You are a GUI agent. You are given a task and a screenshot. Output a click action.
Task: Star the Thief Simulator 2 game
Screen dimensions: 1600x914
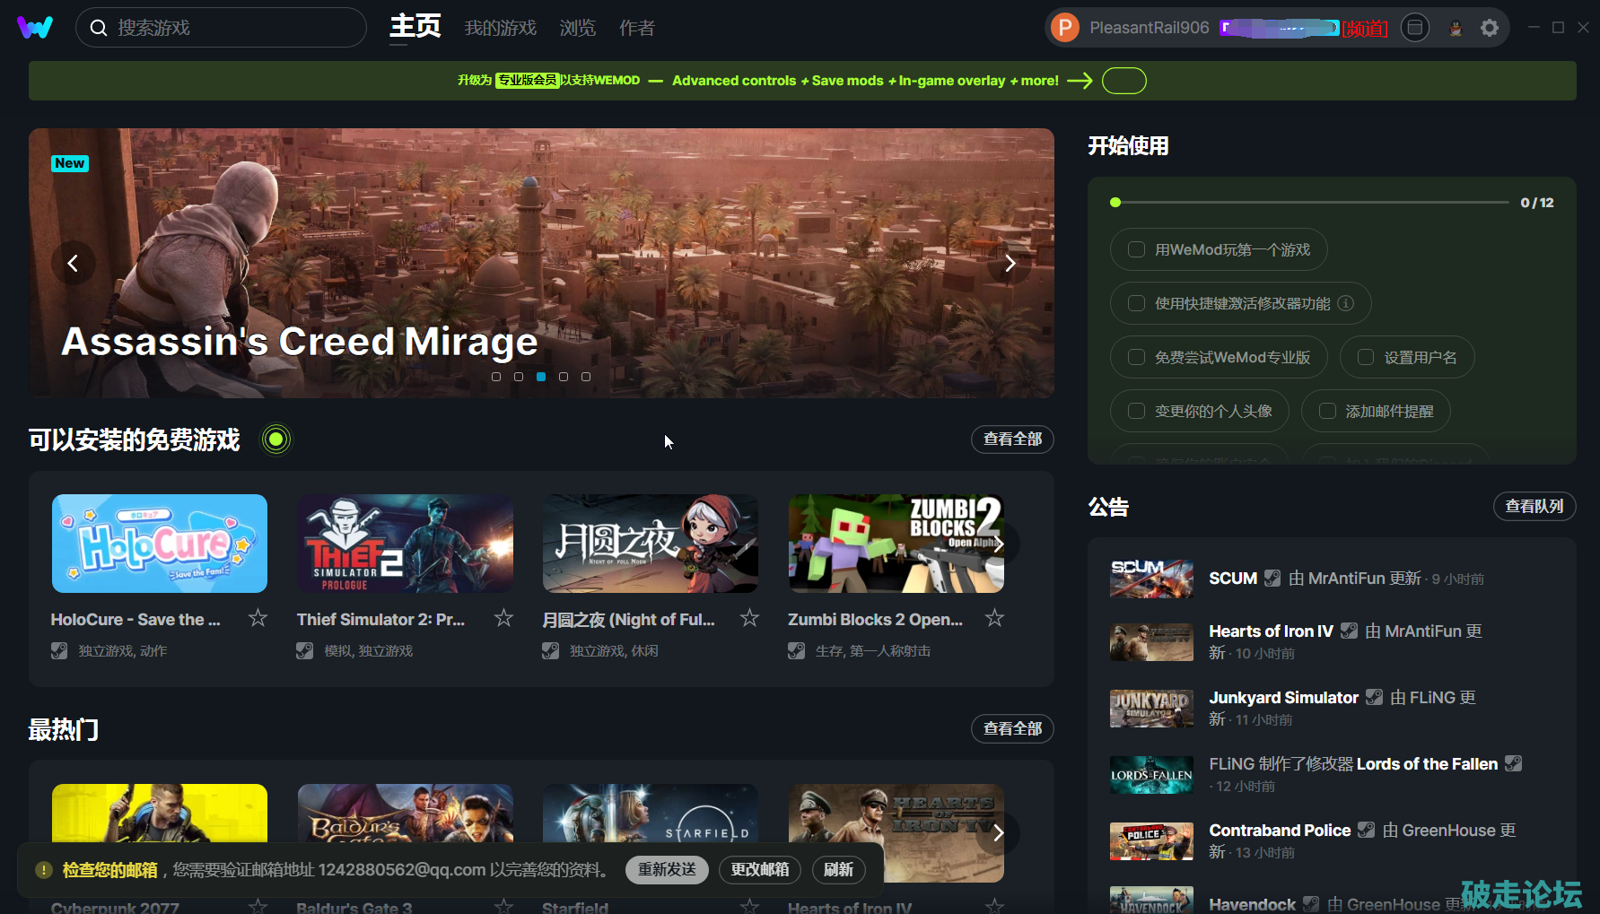click(503, 618)
